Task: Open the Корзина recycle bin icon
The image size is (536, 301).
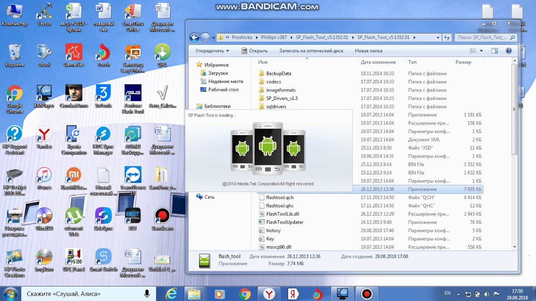Action: pos(15,56)
